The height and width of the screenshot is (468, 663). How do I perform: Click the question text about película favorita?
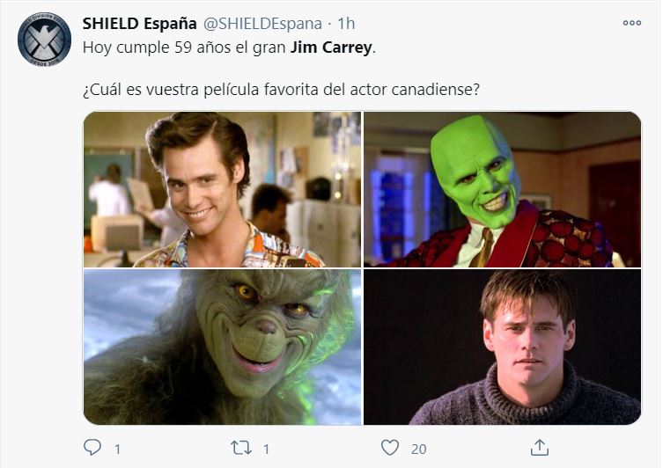pos(281,90)
